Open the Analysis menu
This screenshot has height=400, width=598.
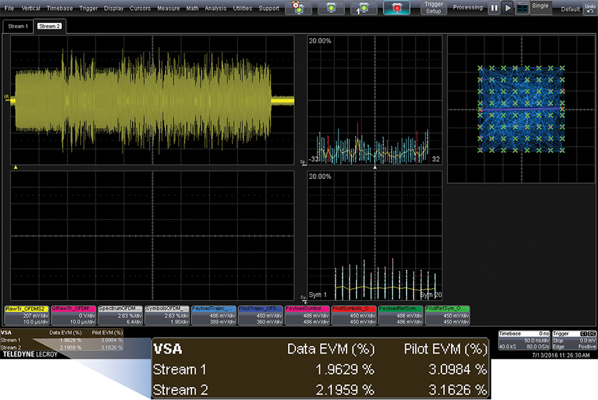pos(216,8)
